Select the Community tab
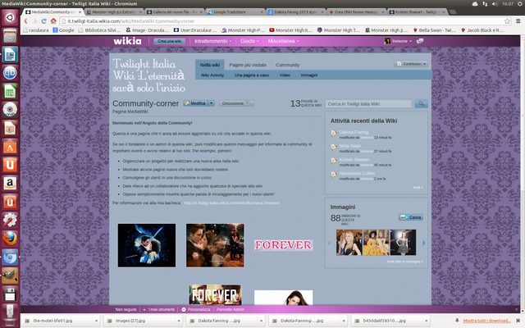The height and width of the screenshot is (328, 525). [288, 65]
